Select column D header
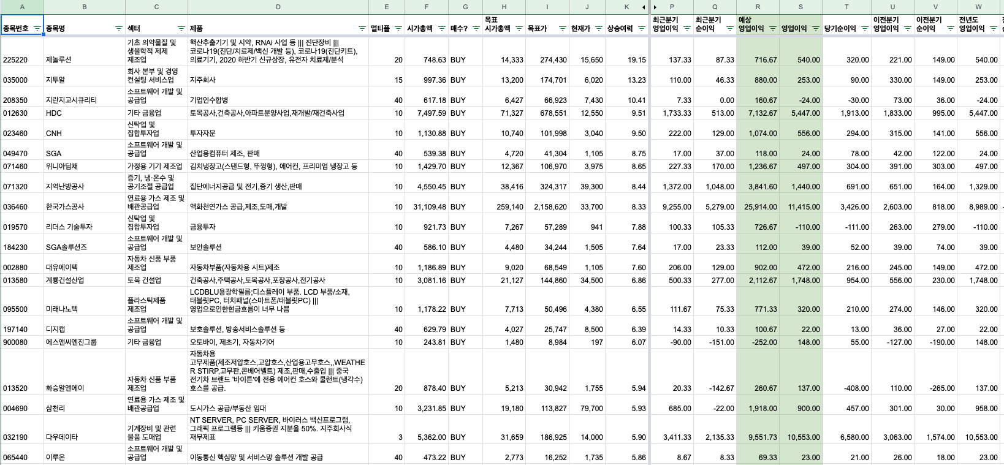 point(278,7)
